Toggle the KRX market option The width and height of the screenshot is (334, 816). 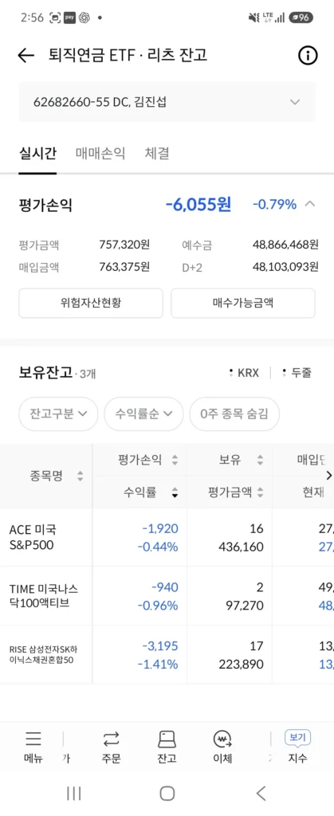244,373
